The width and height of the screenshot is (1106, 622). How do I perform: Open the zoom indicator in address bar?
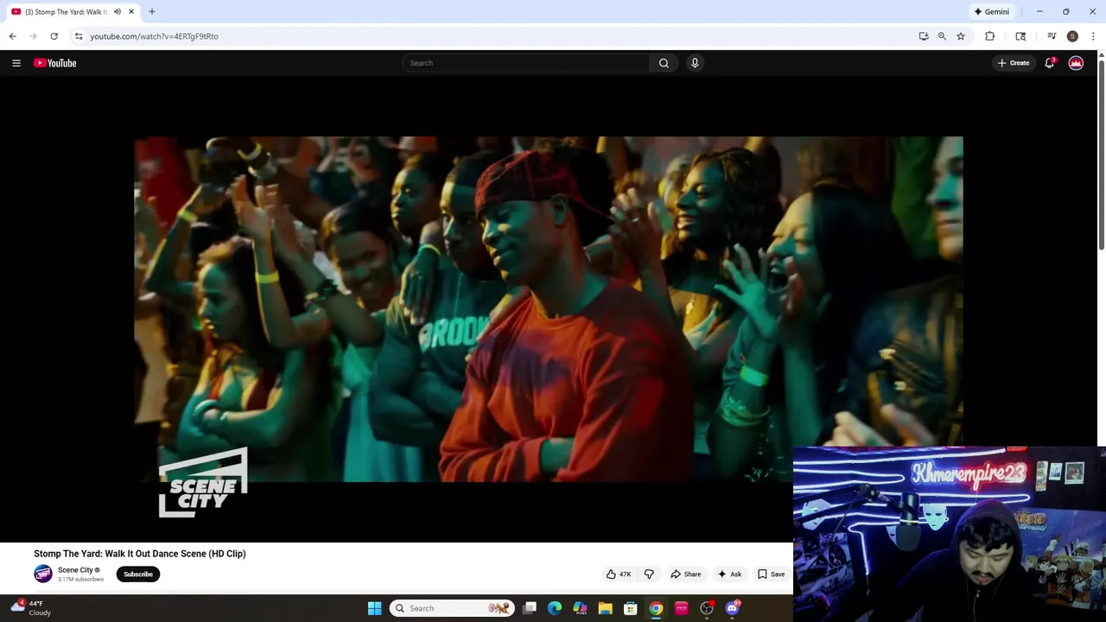click(x=942, y=36)
